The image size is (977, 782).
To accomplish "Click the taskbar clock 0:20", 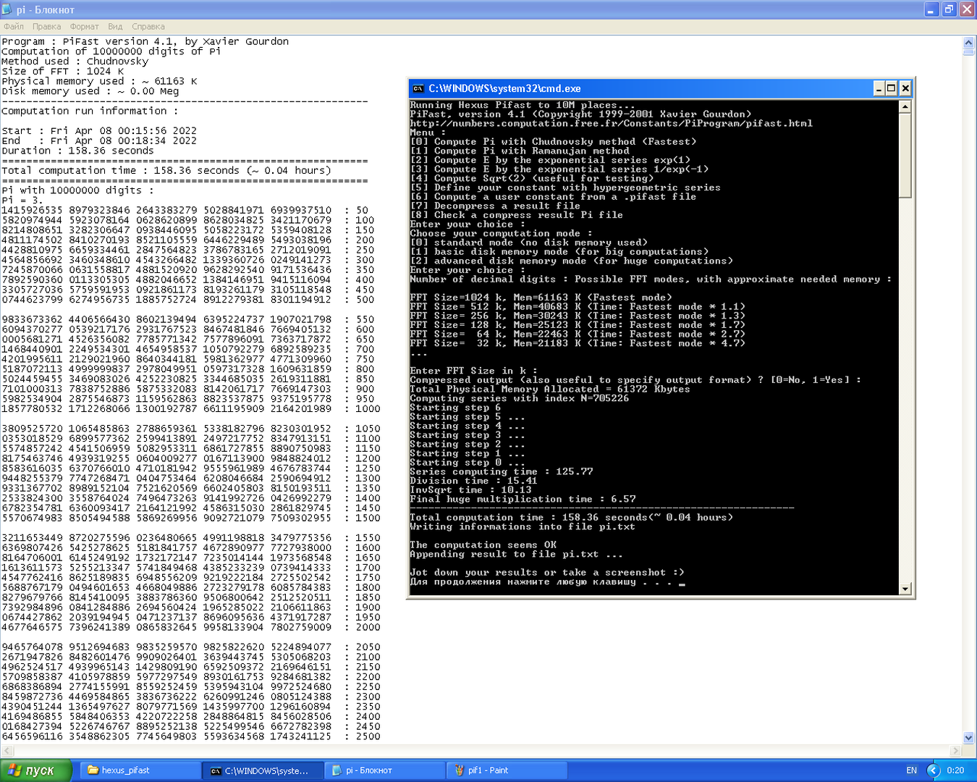I will pos(955,770).
